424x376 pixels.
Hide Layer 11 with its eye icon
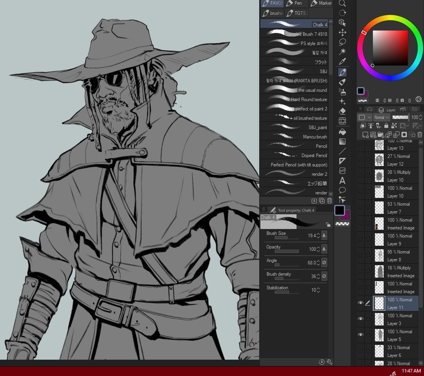(x=361, y=303)
